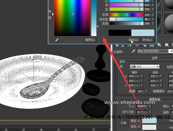This screenshot has width=173, height=131.
Task: Pick the eyedropper in the color selector
Action: [x=57, y=40]
